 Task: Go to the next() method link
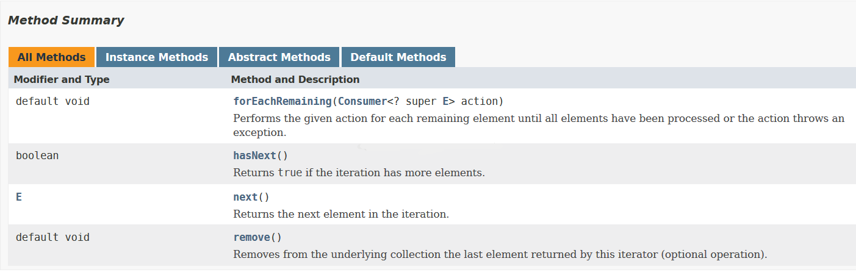[x=245, y=197]
